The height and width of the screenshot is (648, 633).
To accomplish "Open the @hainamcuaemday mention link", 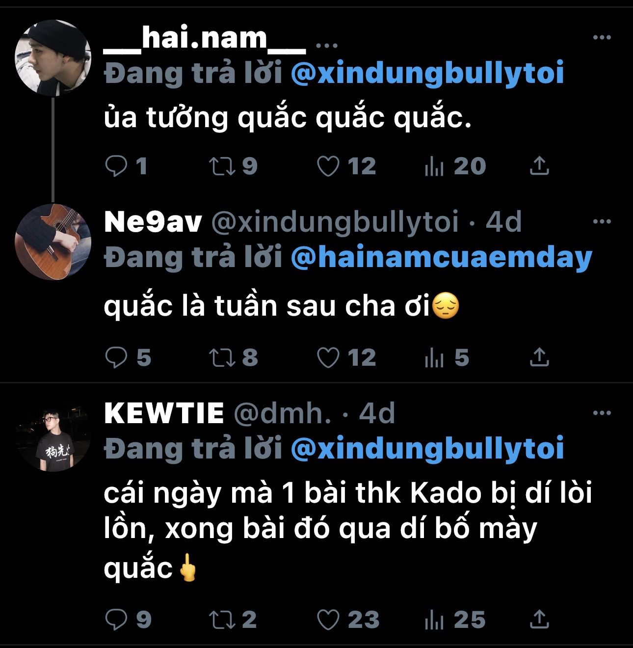I will click(x=441, y=258).
